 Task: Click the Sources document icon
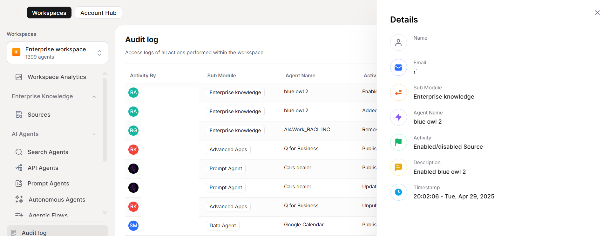tap(19, 114)
